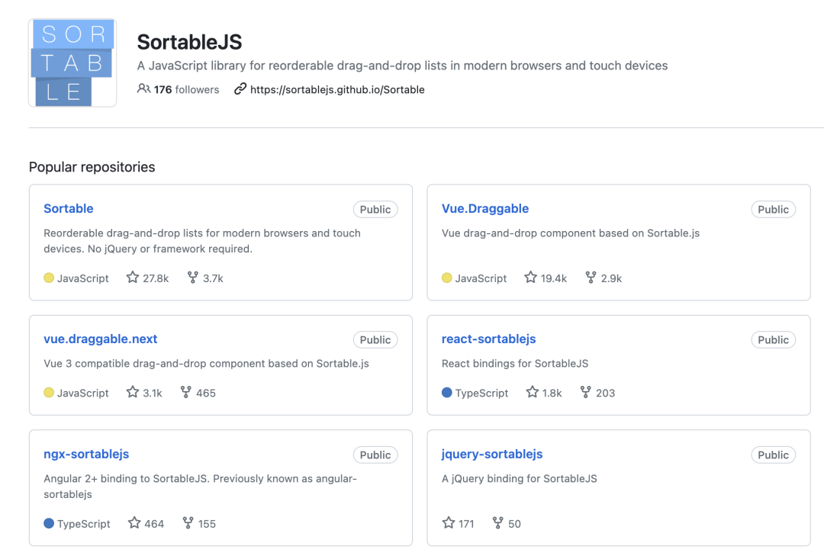Click the star icon for jquery-sortablejs 171
Screen dimensions: 824x559
point(449,522)
